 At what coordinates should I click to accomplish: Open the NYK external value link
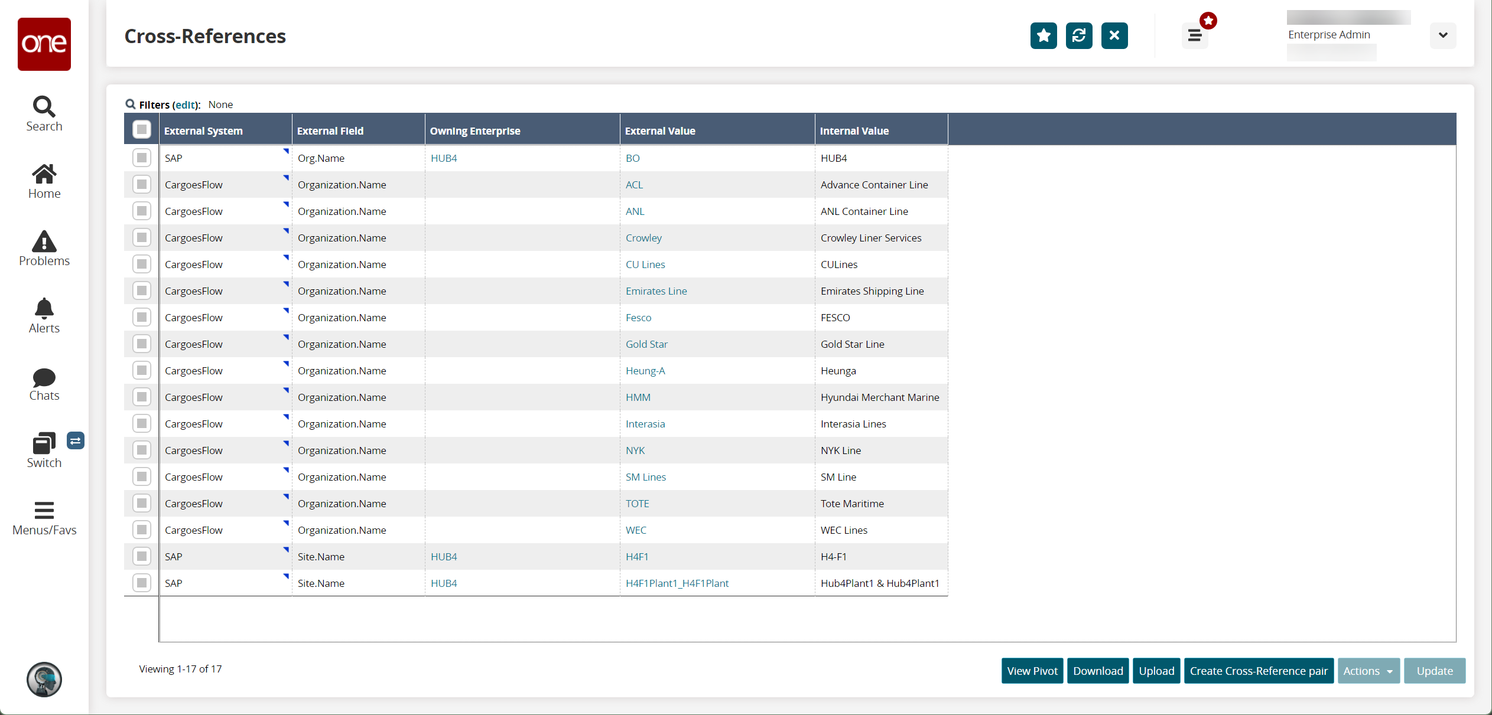pos(635,450)
